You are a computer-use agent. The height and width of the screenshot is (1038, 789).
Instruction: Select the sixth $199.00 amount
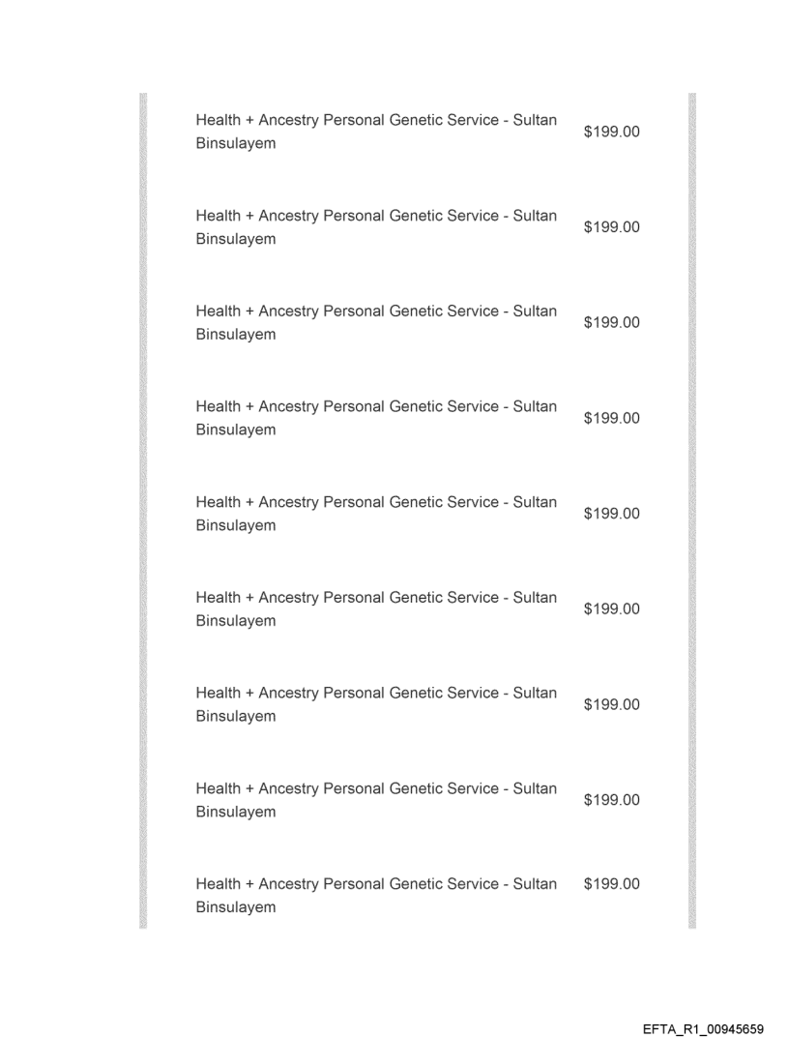coord(611,608)
